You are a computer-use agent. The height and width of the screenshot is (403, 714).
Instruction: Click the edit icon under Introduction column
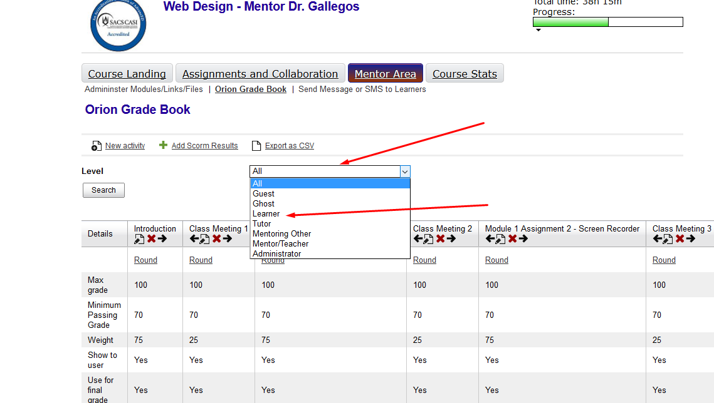coord(139,239)
